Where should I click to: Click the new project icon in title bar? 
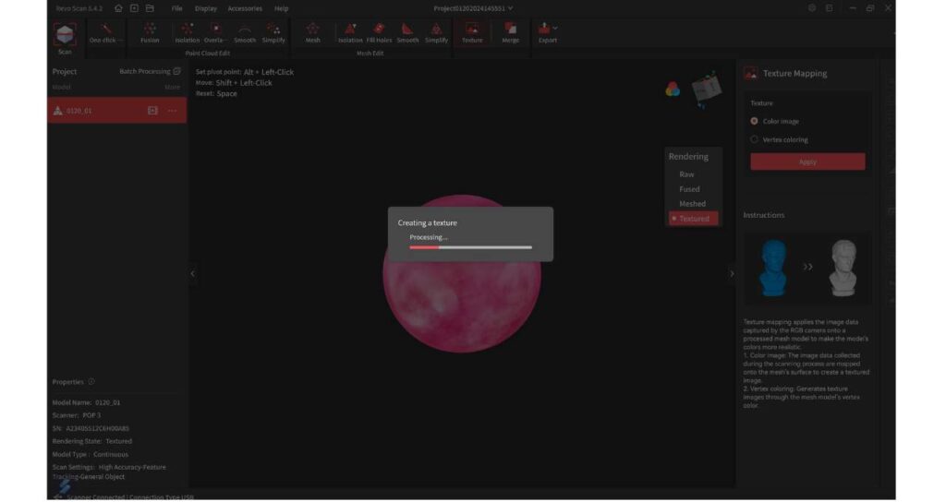tap(134, 8)
